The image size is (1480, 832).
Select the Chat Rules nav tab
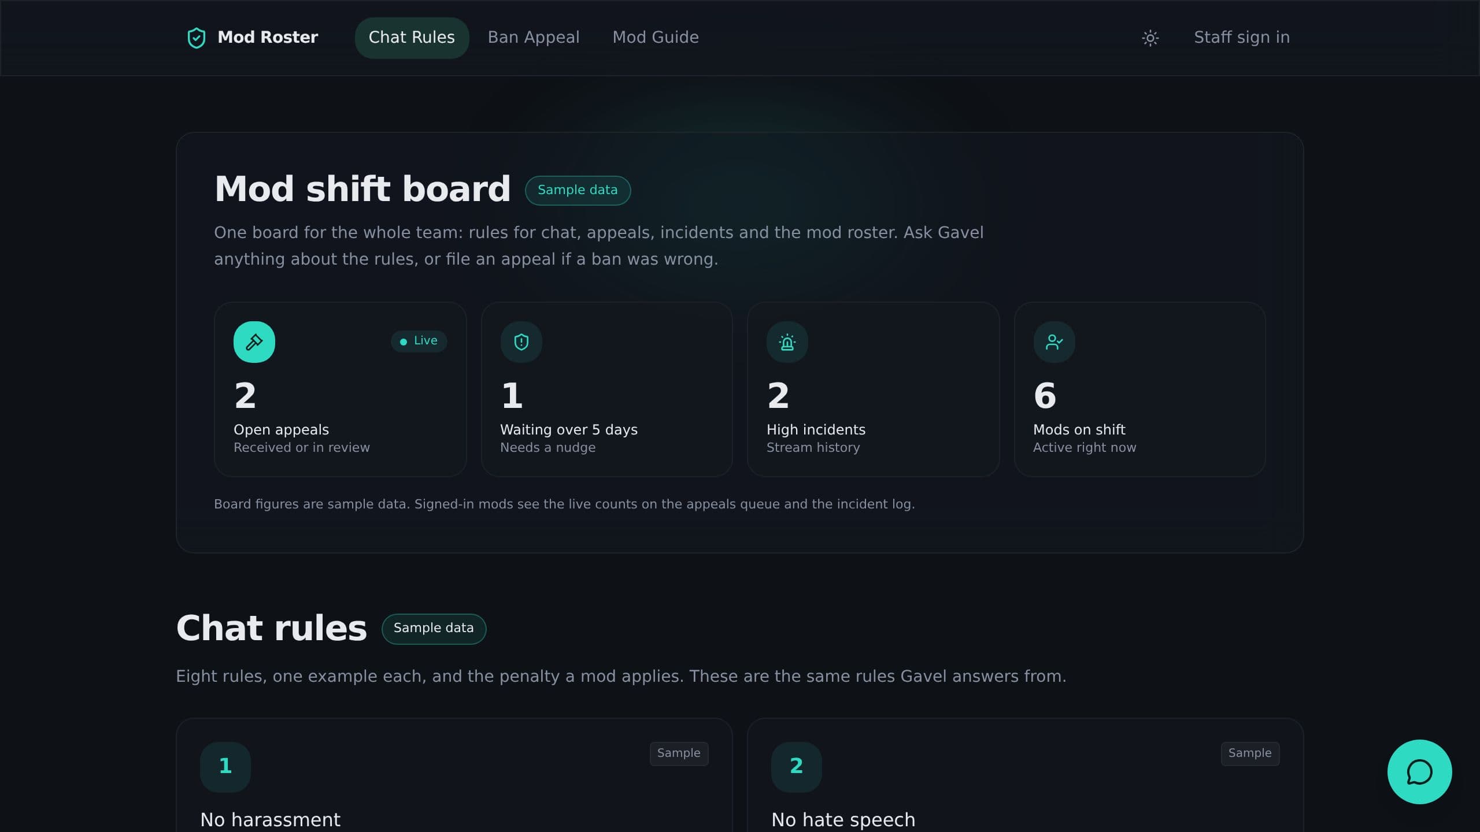coord(412,38)
